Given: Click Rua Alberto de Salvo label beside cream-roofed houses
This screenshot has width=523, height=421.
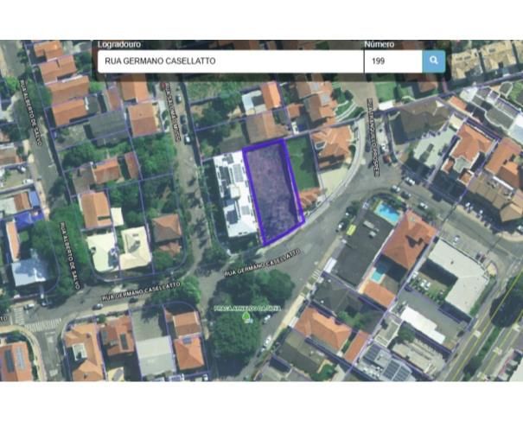Looking at the screenshot, I should 70,255.
